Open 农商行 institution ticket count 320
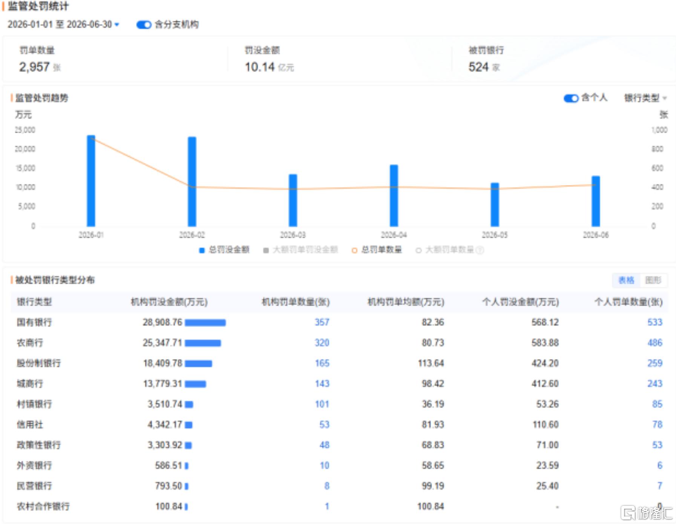 click(322, 343)
